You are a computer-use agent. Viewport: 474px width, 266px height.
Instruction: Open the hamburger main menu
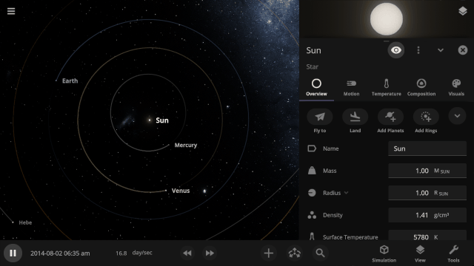click(x=11, y=11)
